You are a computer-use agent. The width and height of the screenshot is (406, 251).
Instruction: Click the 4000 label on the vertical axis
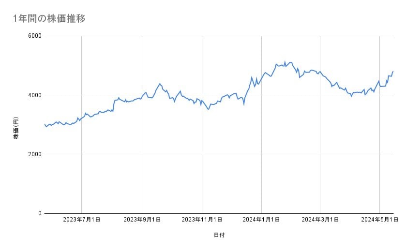[x=34, y=95]
